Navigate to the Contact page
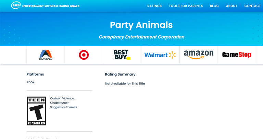 (252, 6)
